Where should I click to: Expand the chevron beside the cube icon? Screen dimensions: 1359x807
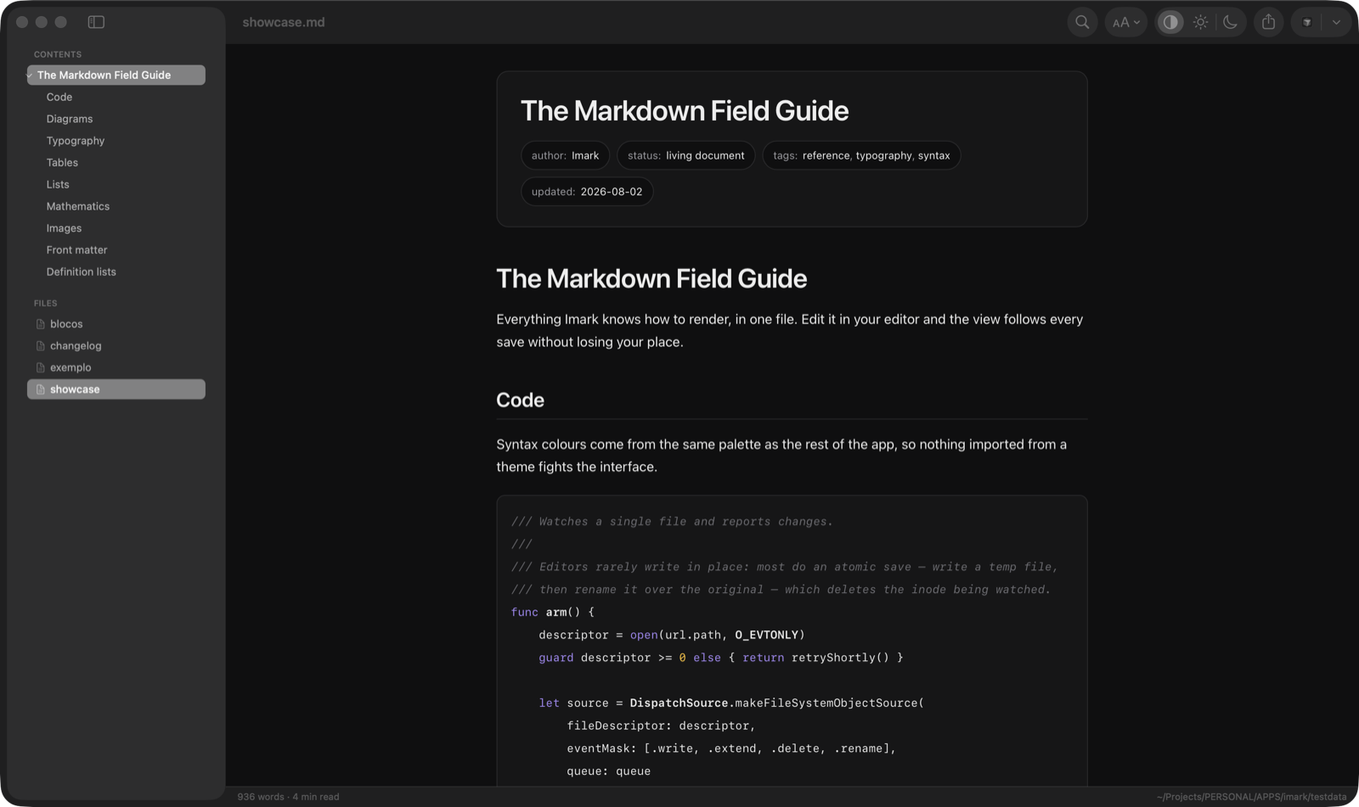pos(1336,22)
